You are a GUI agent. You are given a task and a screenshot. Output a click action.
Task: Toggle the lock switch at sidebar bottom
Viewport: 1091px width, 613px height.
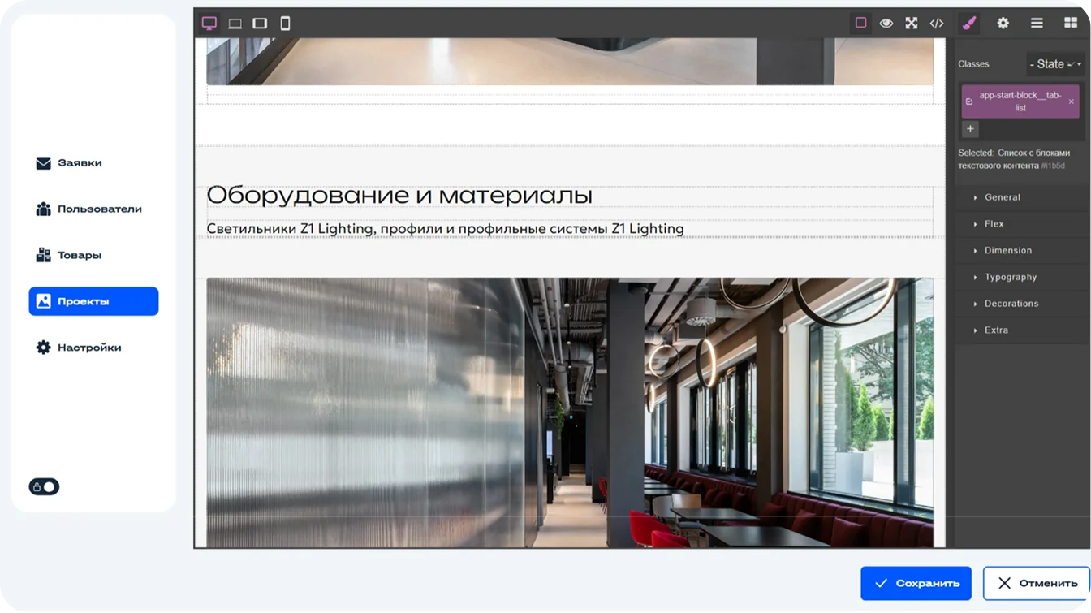[45, 486]
